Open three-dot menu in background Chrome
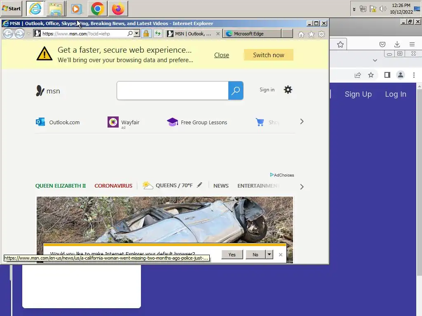Viewport: 422px width, 316px height. pyautogui.click(x=414, y=75)
